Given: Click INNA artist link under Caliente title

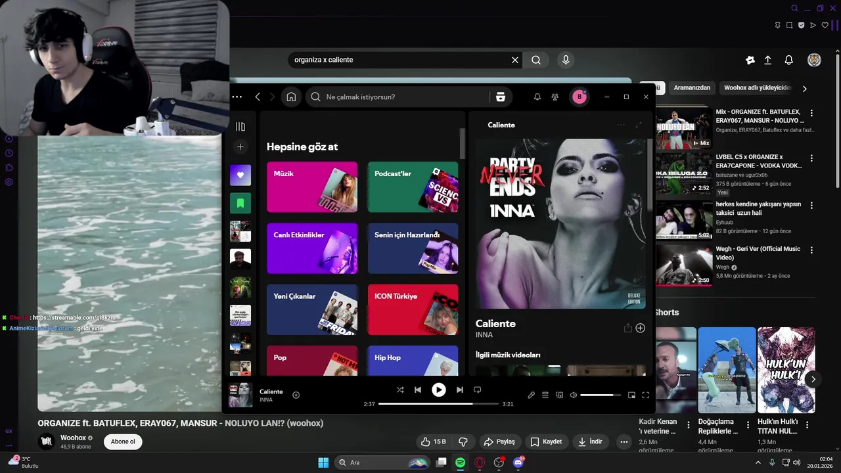Looking at the screenshot, I should [484, 334].
